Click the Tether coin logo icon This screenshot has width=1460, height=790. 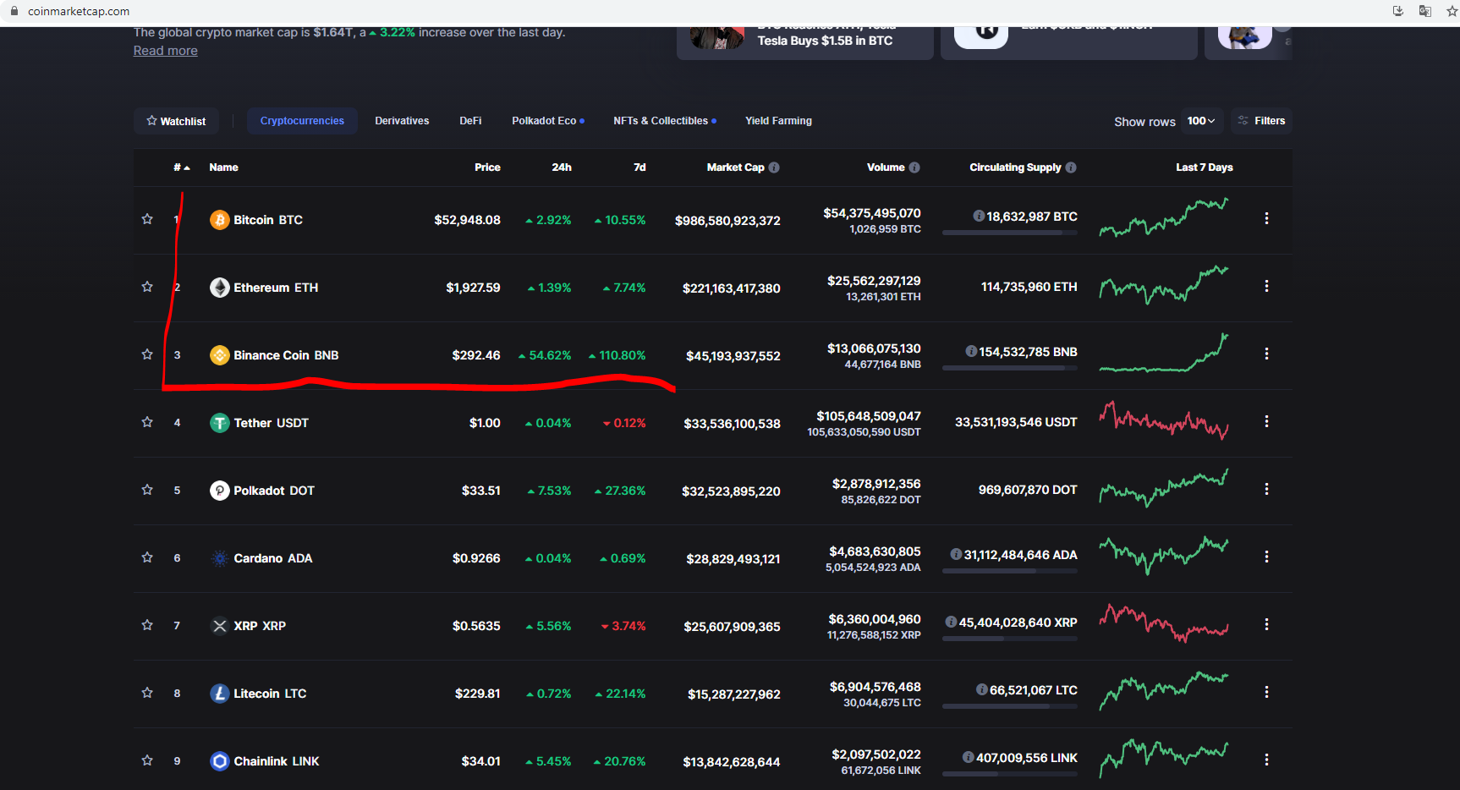click(x=220, y=423)
